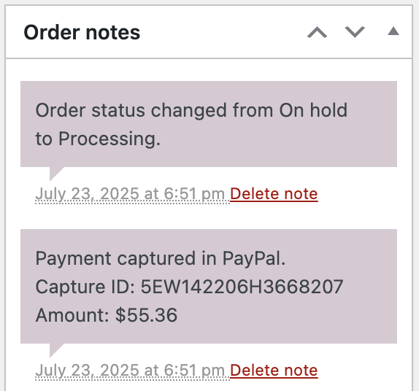The image size is (419, 391).
Task: Click the Order notes panel title
Action: tap(82, 32)
